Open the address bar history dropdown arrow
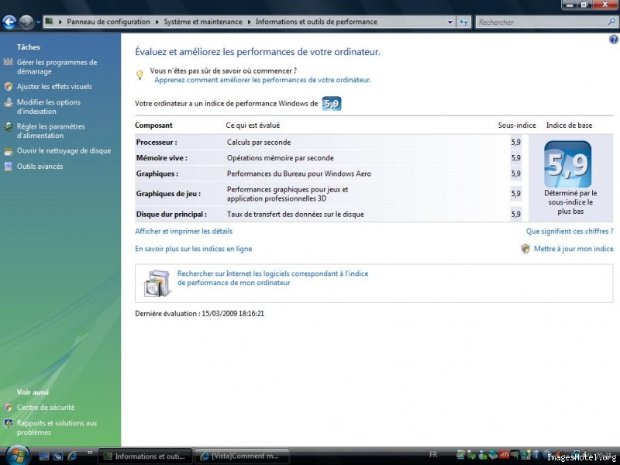This screenshot has height=465, width=620. 450,22
